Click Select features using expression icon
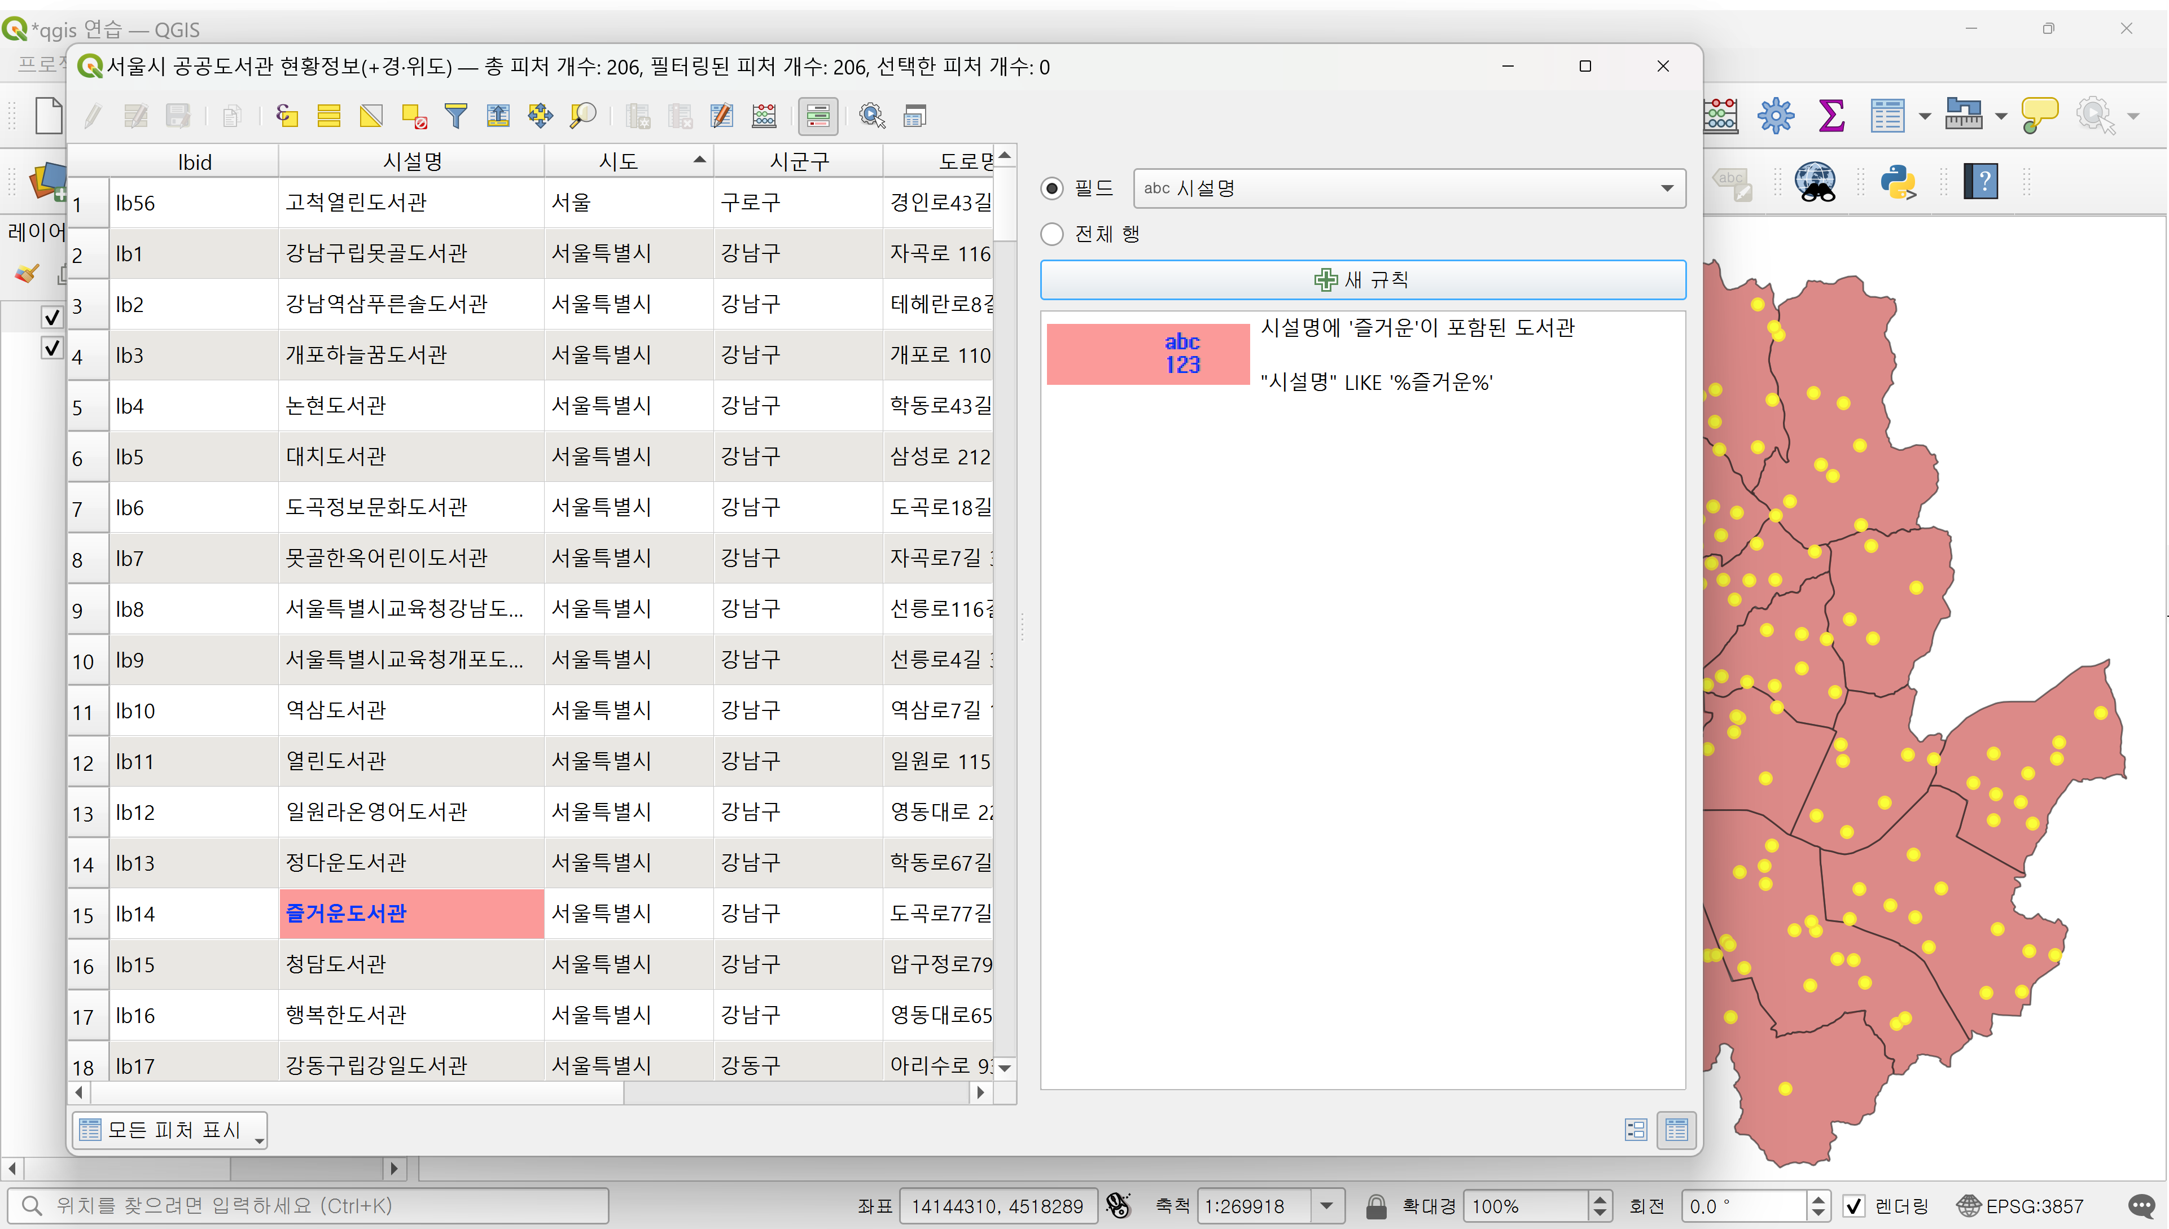Viewport: 2169px width, 1229px height. coord(287,116)
